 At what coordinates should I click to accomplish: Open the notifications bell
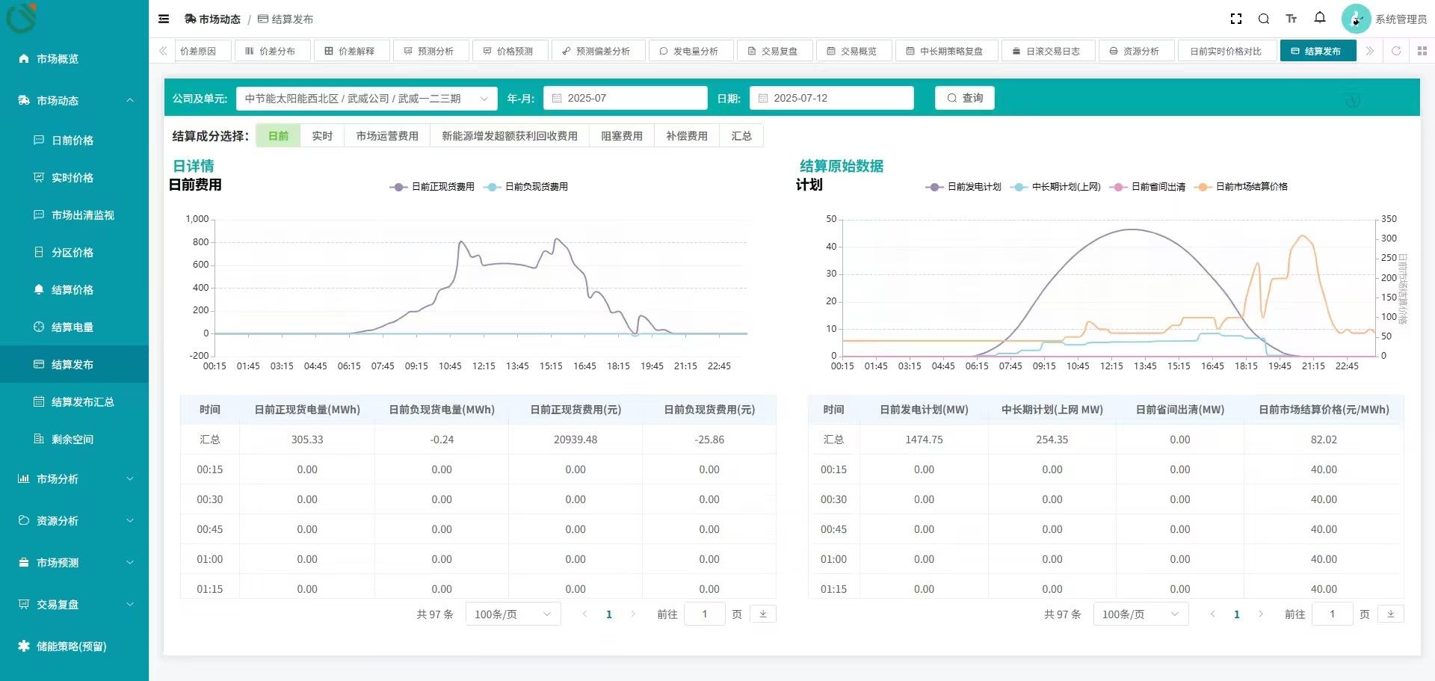1320,18
